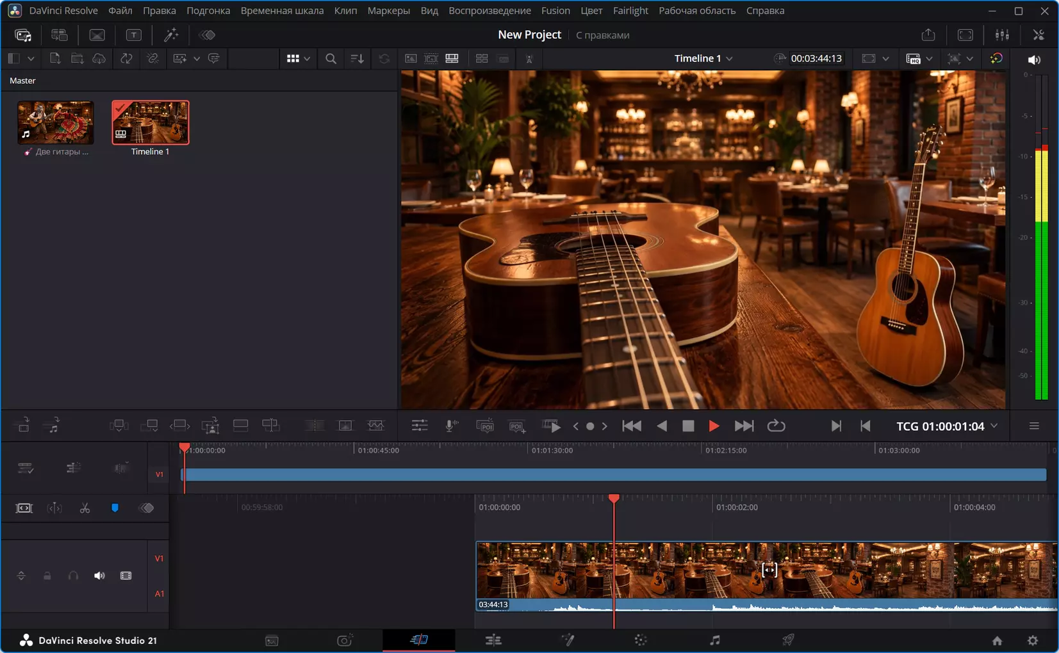Open the audio mixer sliders icon
The width and height of the screenshot is (1059, 653).
1002,35
